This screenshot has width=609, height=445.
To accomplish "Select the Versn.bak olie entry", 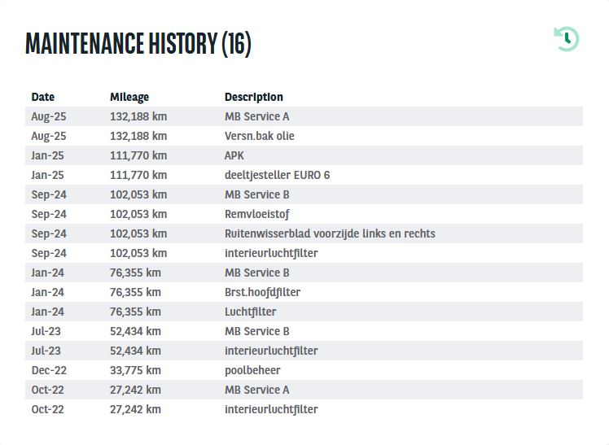I will coord(260,136).
